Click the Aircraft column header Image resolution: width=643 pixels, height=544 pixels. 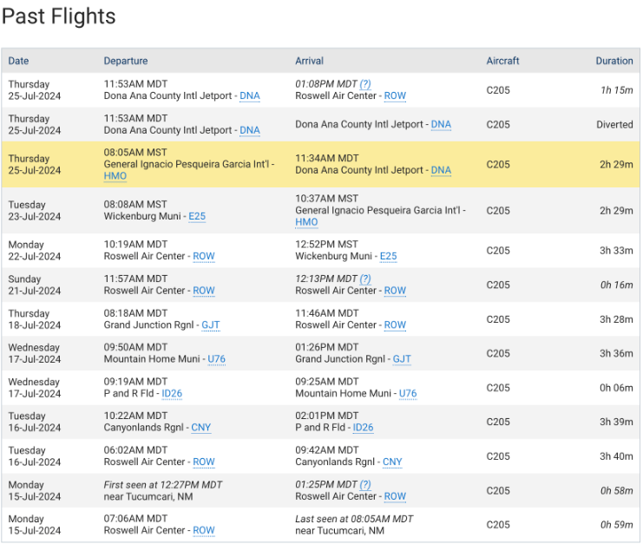coord(502,61)
